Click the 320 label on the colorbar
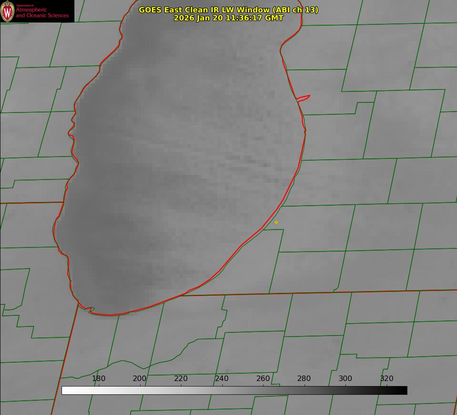This screenshot has width=457, height=415. coord(387,379)
